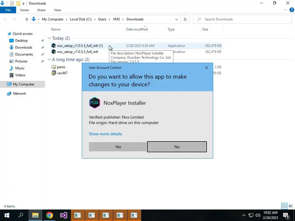Click the Search Downloads field

pyautogui.click(x=242, y=19)
